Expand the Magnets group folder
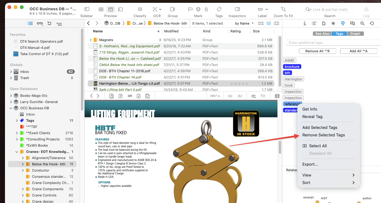381x203 pixels. click(x=91, y=40)
